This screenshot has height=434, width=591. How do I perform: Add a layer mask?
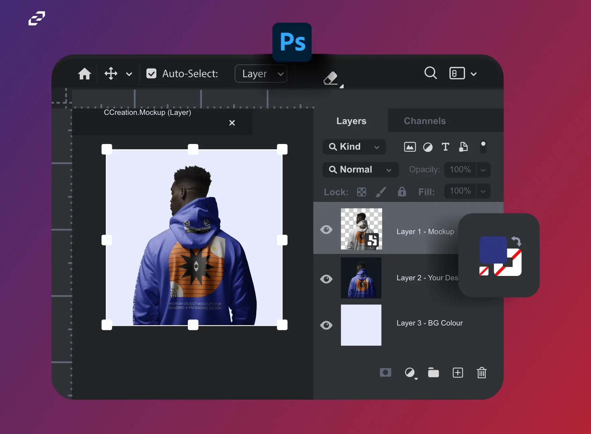385,372
